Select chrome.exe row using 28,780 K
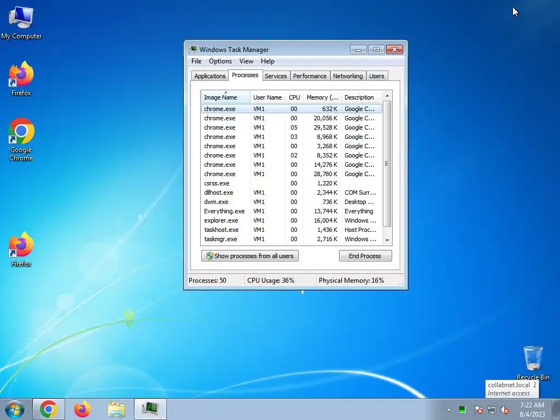560x420 pixels. tap(291, 173)
